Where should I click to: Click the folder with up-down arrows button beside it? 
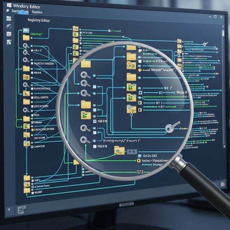click(119, 150)
